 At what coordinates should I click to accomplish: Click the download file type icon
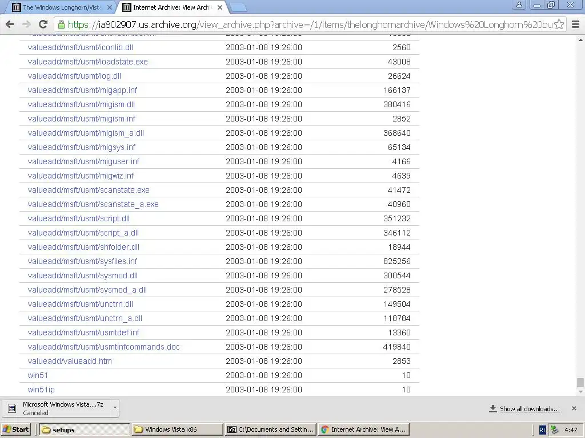click(12, 408)
